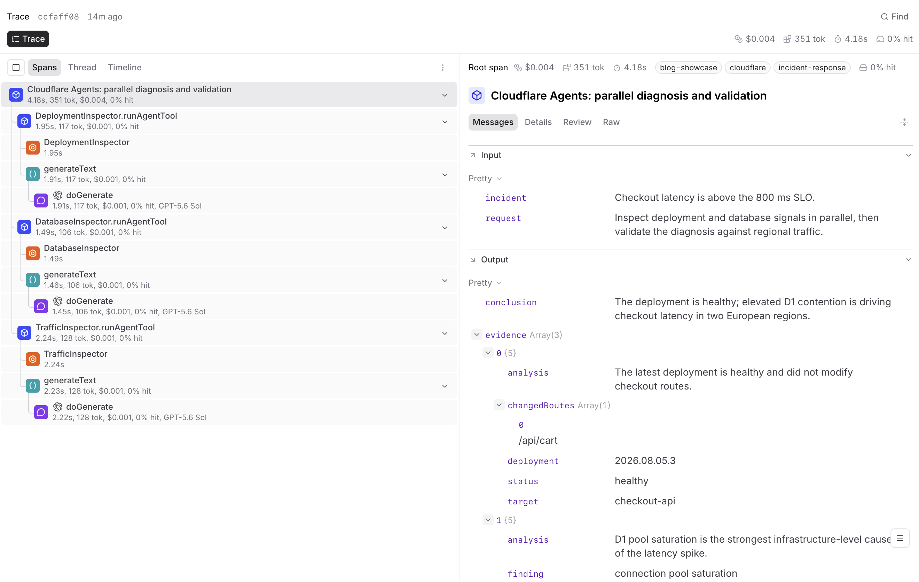Collapse the Input section chevron
The image size is (919, 582).
[908, 155]
